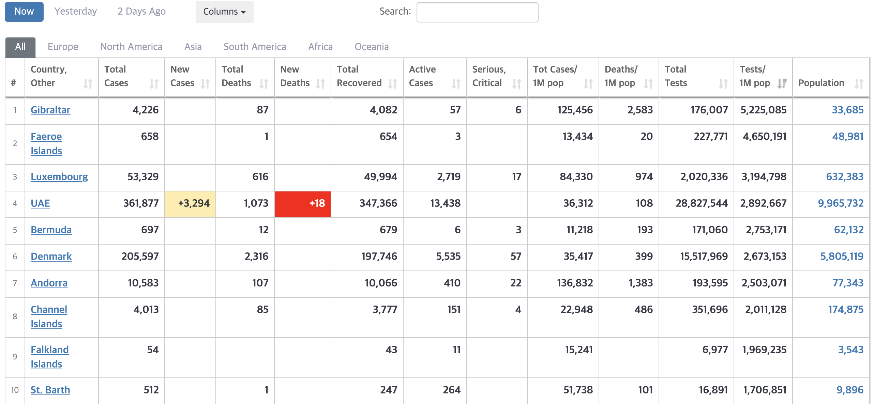Viewport: 874px width, 404px height.
Task: Sort by New Cases column arrows
Action: [205, 83]
